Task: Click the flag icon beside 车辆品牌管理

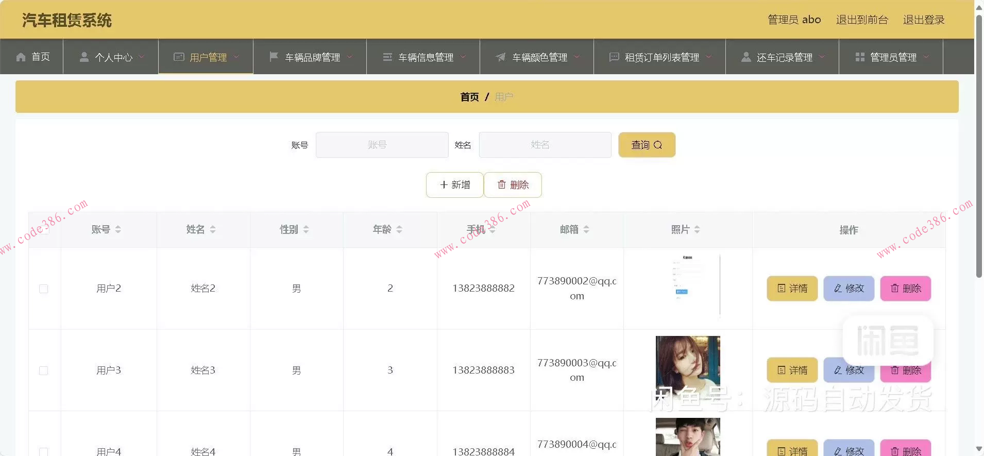Action: point(274,57)
